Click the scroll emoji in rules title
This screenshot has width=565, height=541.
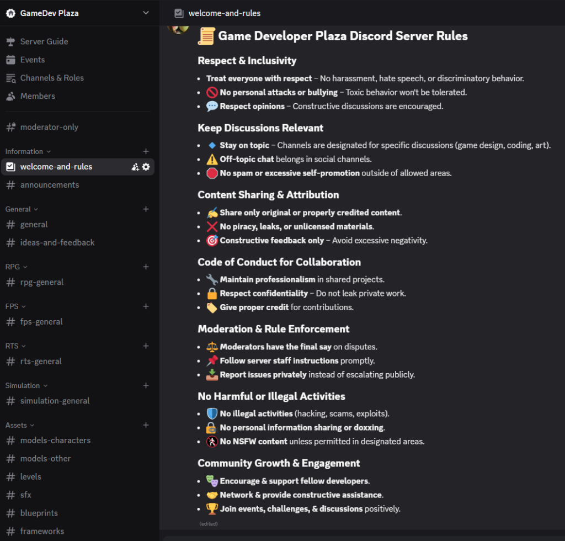[206, 36]
